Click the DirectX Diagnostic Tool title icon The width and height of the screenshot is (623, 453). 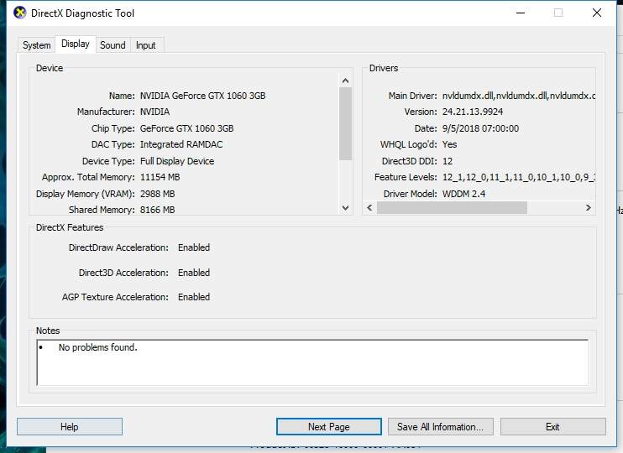(19, 13)
